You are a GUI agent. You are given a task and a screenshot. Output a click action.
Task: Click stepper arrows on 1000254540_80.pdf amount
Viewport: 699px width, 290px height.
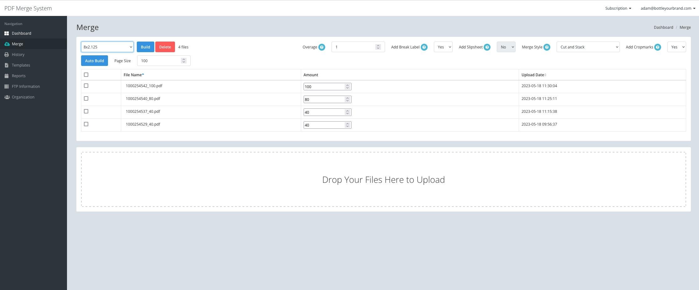pos(347,99)
